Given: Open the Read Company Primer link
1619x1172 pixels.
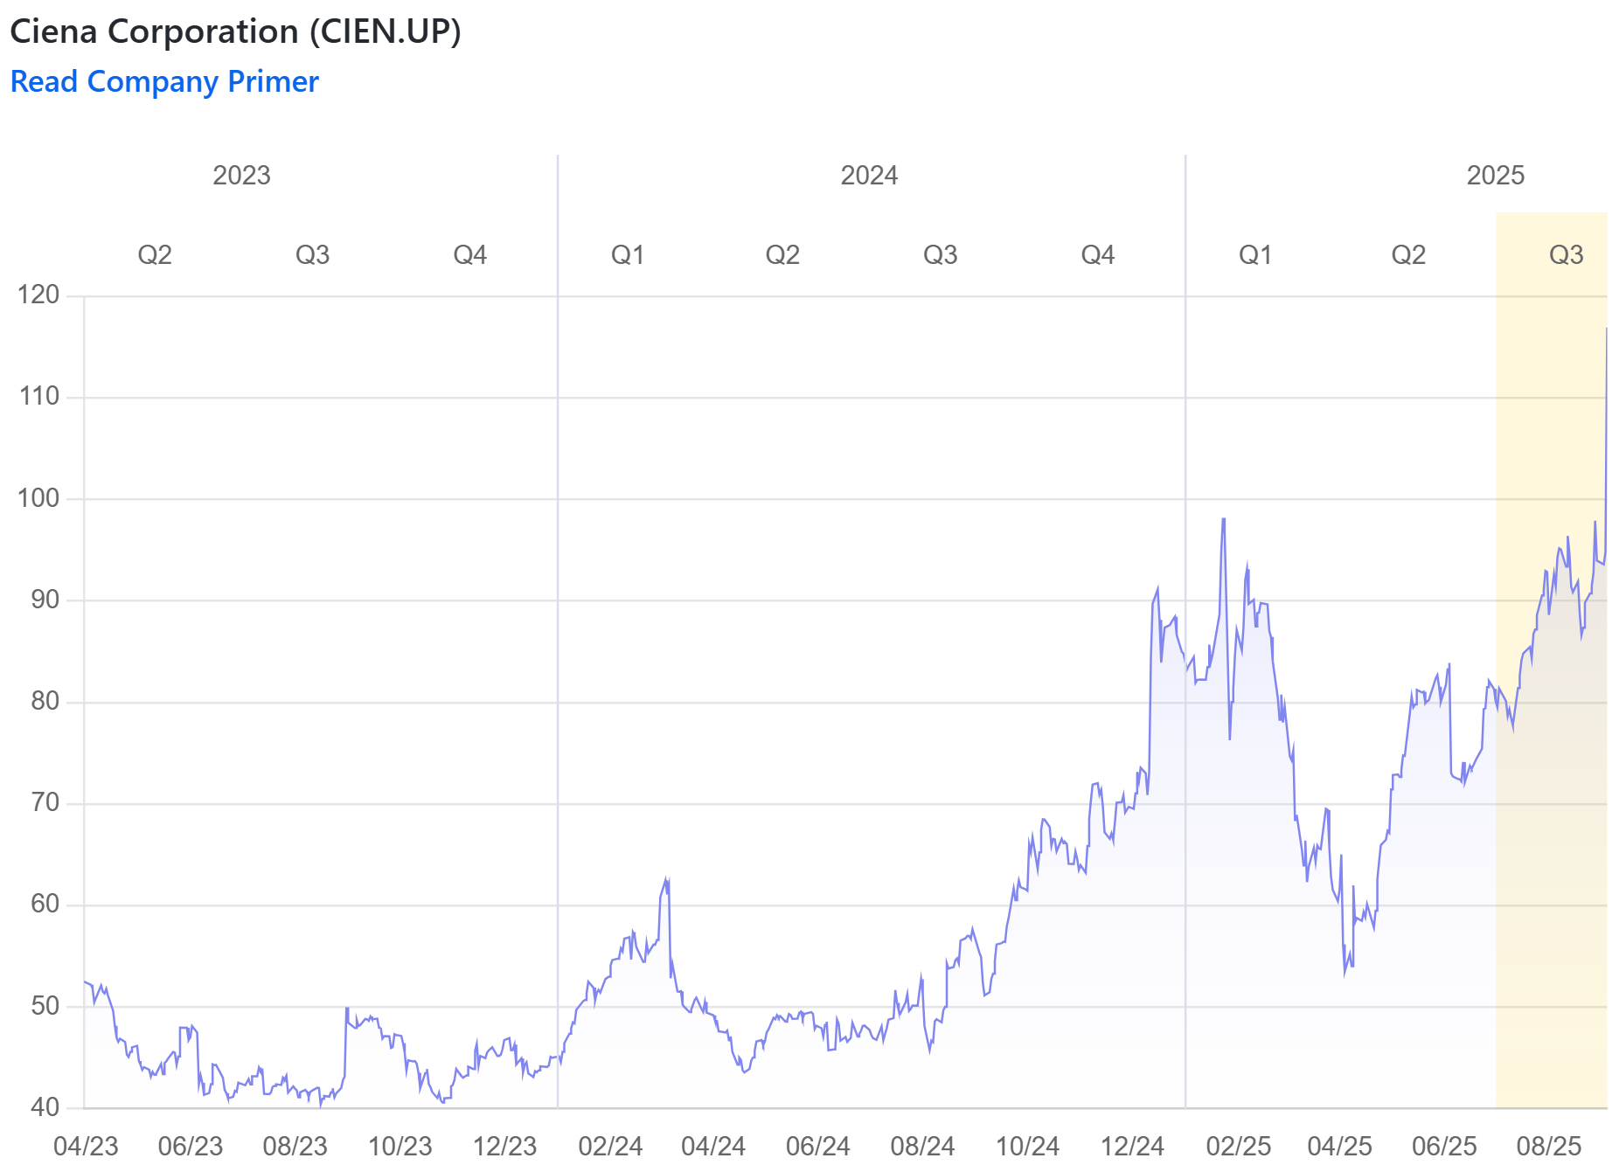Looking at the screenshot, I should [164, 81].
